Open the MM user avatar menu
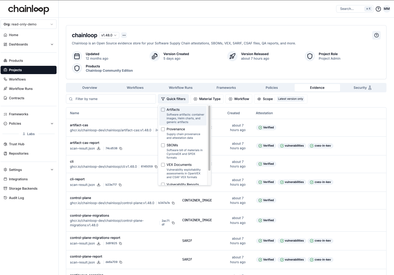394x275 pixels. coord(386,9)
